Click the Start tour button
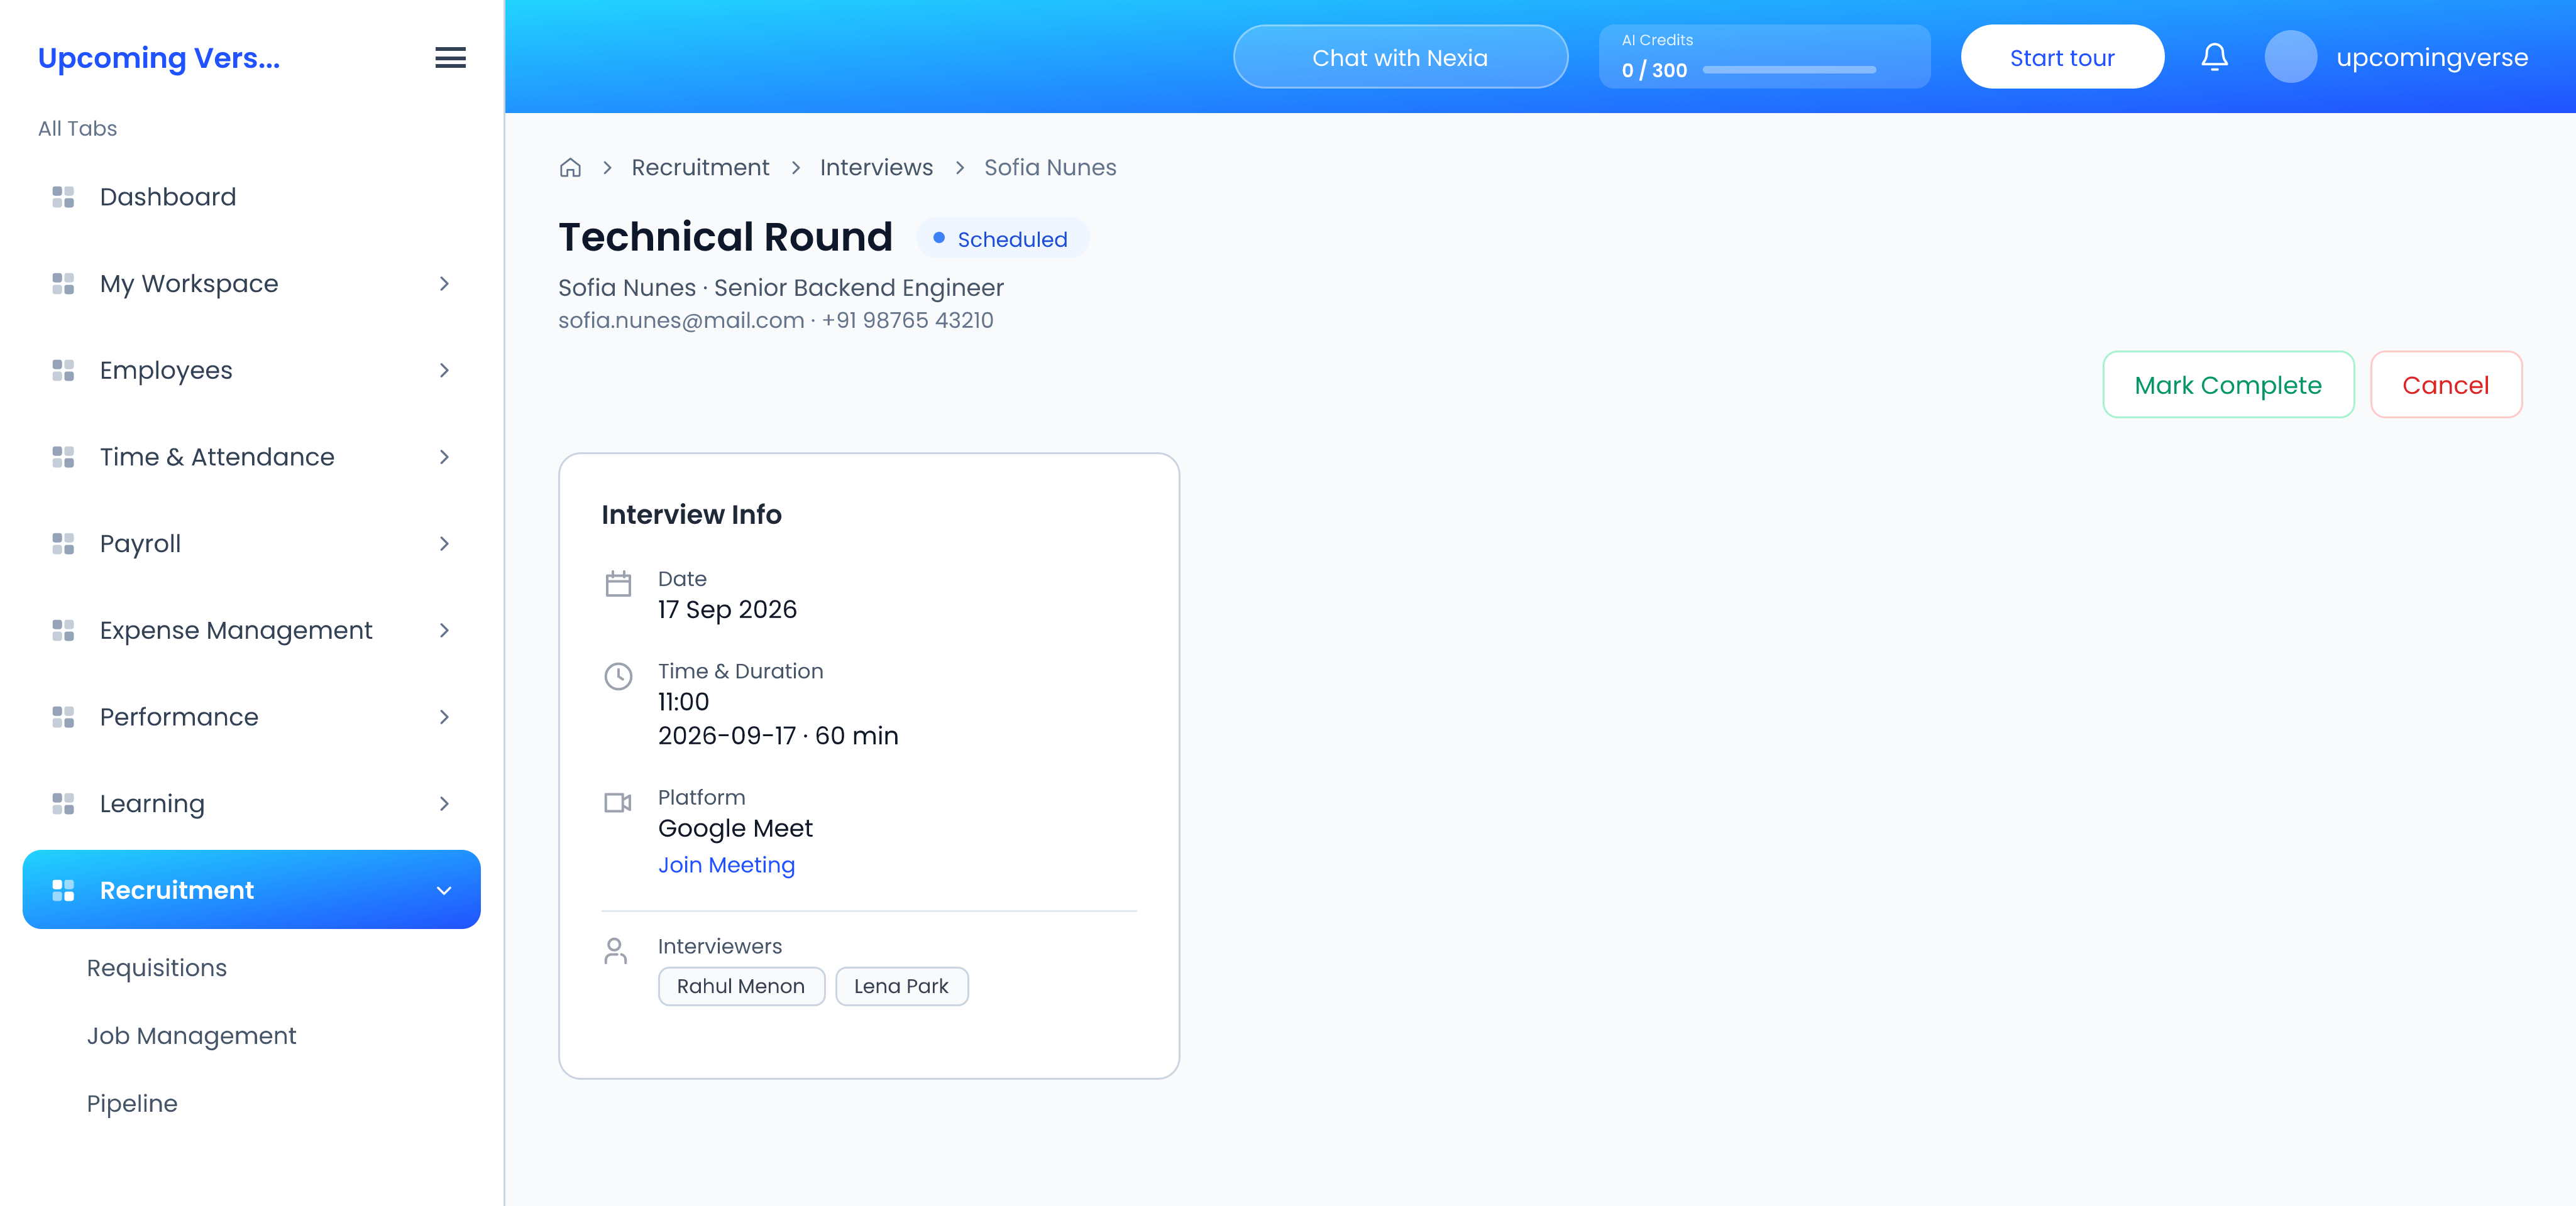This screenshot has width=2576, height=1206. pos(2062,57)
